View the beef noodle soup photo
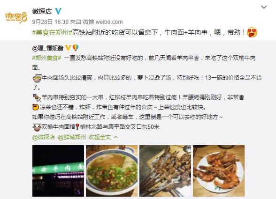The height and width of the screenshot is (199, 276). pyautogui.click(x=112, y=171)
